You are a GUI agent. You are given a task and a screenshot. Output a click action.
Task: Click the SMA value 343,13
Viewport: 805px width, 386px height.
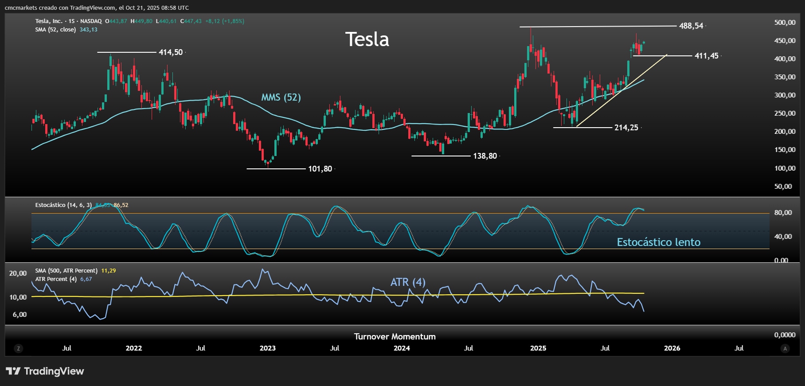[89, 30]
